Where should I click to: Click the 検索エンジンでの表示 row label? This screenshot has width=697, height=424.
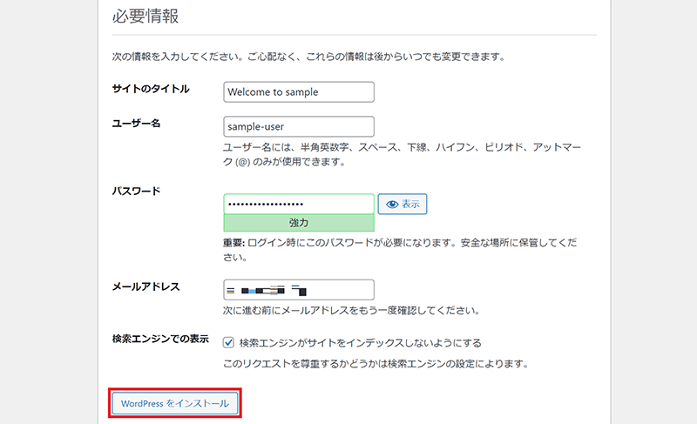click(x=160, y=339)
